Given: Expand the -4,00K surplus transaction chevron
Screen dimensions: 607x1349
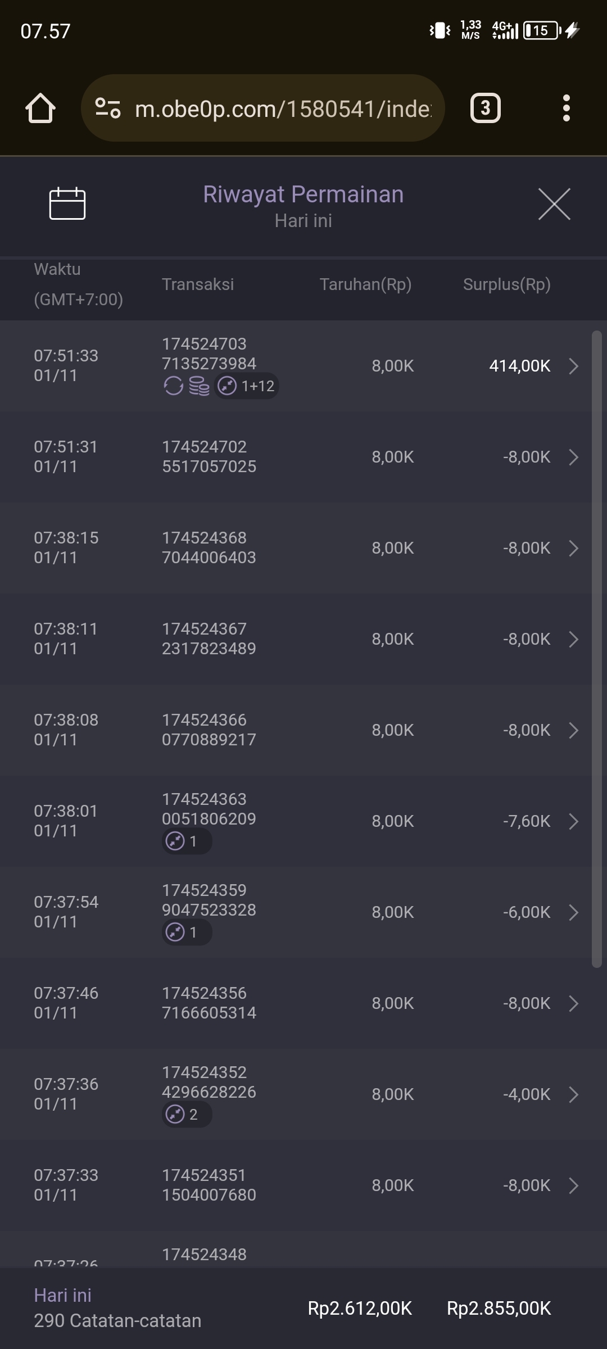Looking at the screenshot, I should (573, 1094).
